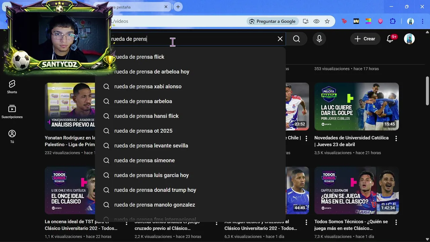430x242 pixels.
Task: Clear the YouTube search box text
Action: pos(280,39)
